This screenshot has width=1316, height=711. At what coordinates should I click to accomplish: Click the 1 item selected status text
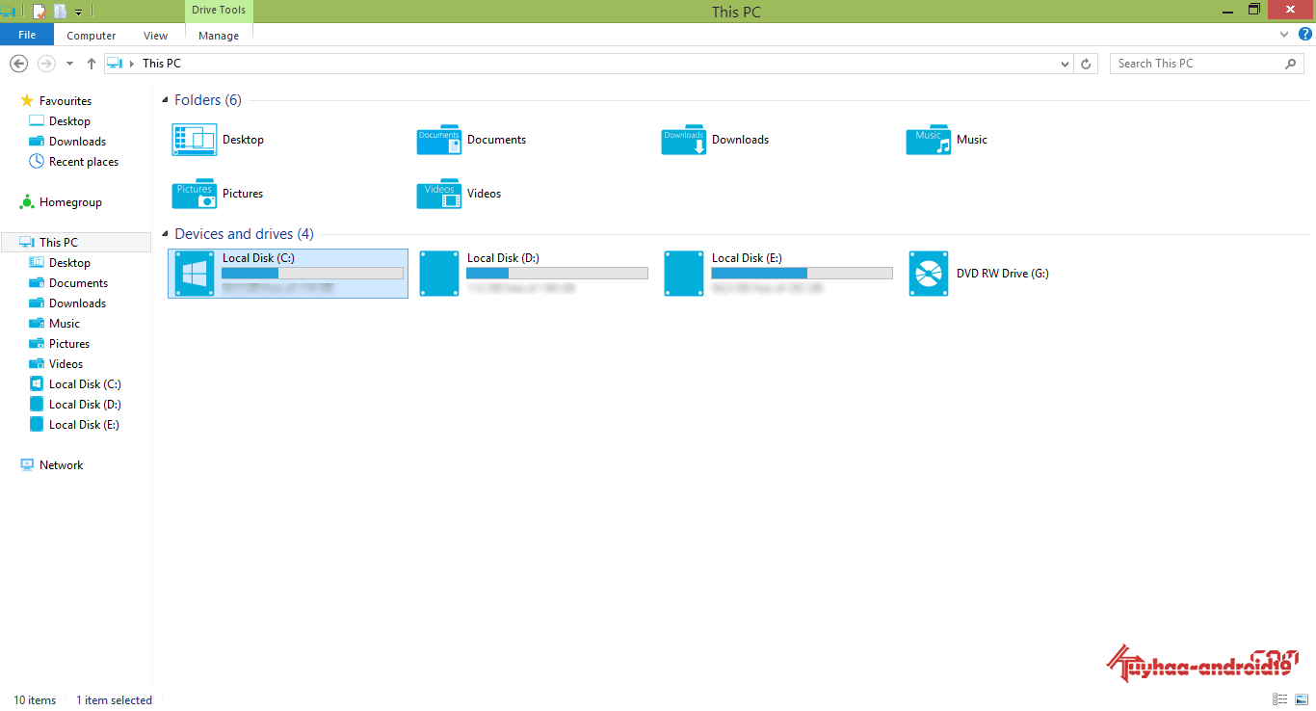[115, 700]
